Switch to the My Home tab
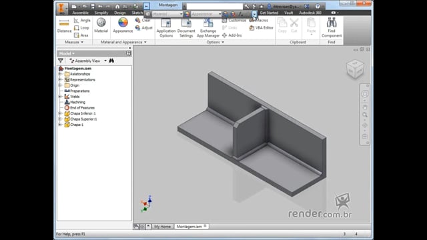The image size is (427, 240). (162, 227)
